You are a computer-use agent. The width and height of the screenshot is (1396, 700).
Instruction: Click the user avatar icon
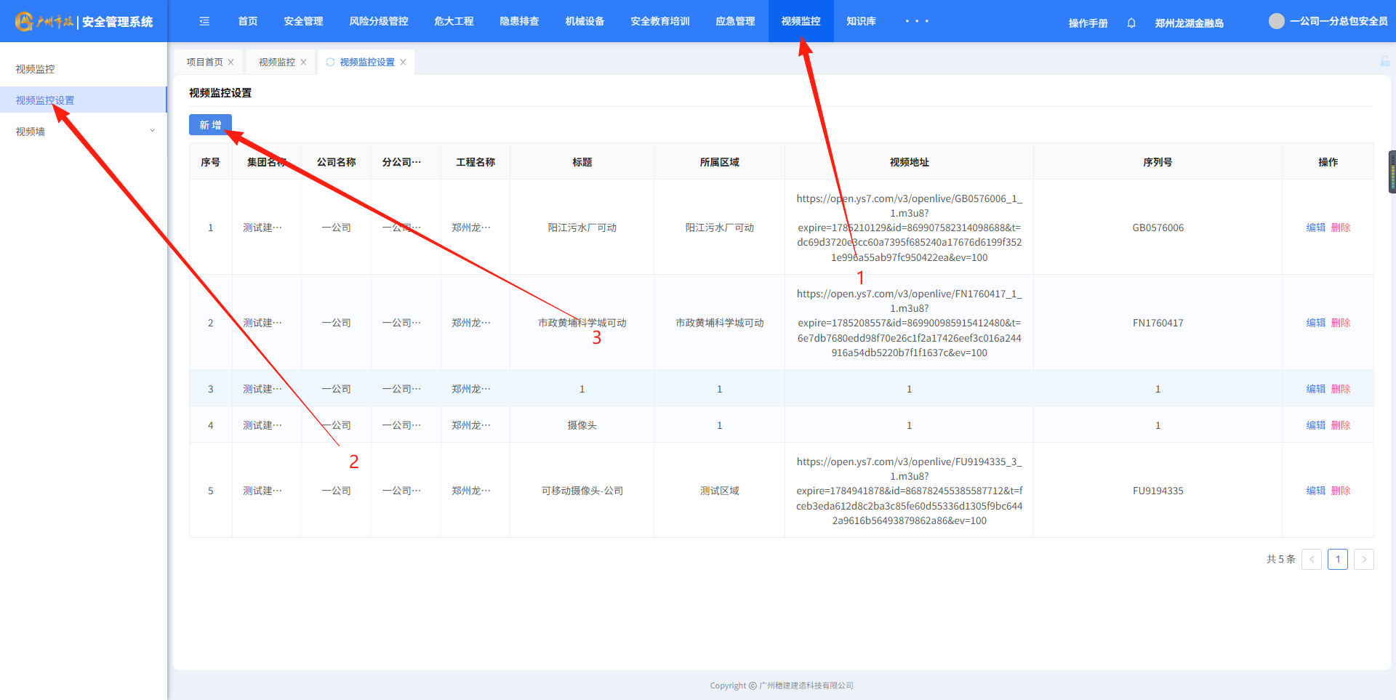pyautogui.click(x=1276, y=21)
